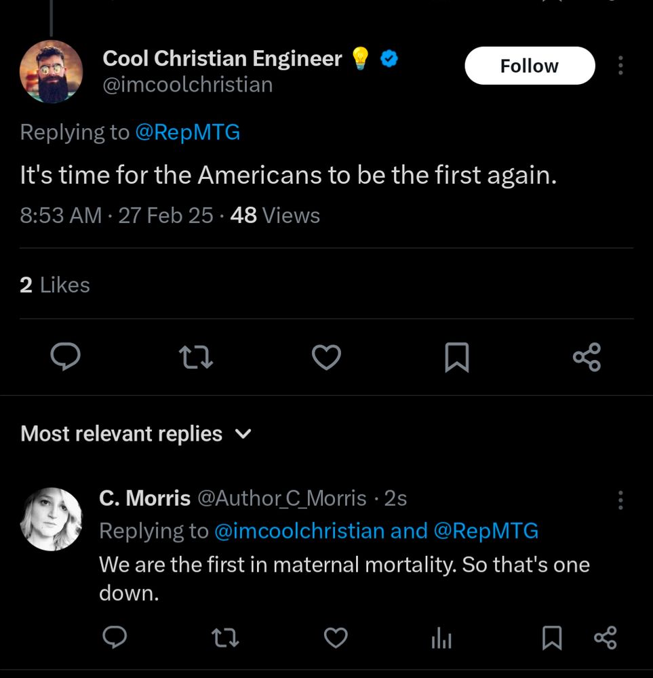The image size is (653, 678).
Task: View the 2 Likes list
Action: pyautogui.click(x=55, y=285)
